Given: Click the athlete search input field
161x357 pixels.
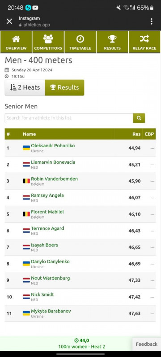Looking at the screenshot, I should (x=69, y=118).
